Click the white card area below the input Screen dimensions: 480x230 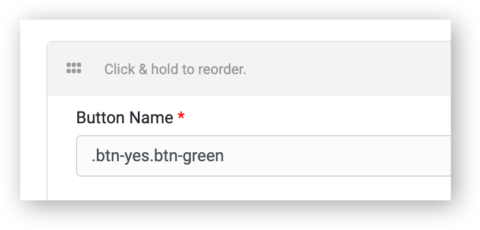pos(249,189)
